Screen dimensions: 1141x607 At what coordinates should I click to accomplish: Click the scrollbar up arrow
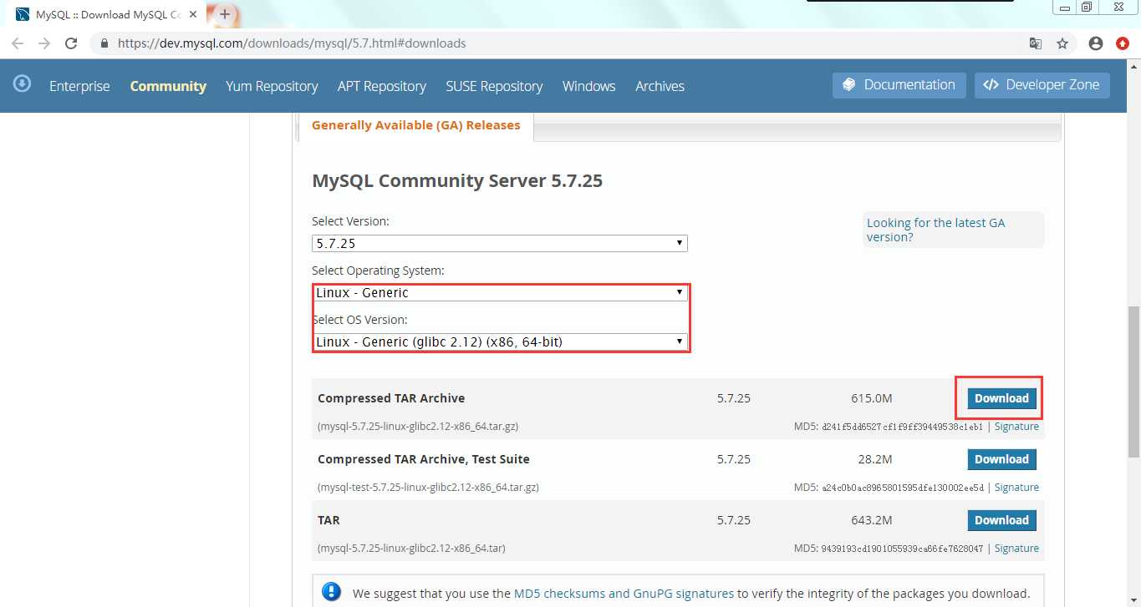1133,67
